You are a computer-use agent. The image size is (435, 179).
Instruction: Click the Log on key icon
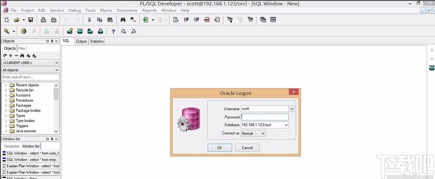coord(7,31)
